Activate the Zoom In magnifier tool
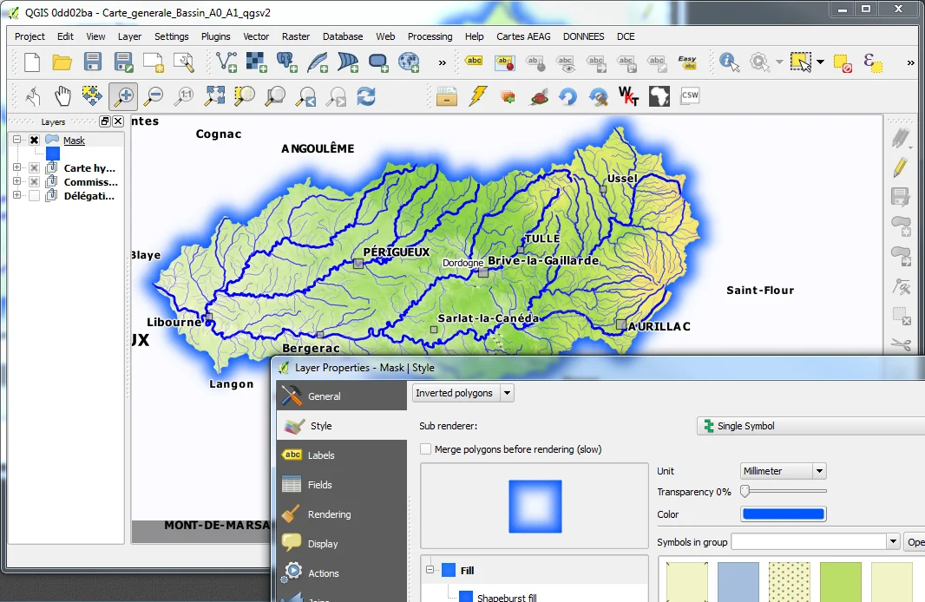Image resolution: width=925 pixels, height=602 pixels. 123,96
